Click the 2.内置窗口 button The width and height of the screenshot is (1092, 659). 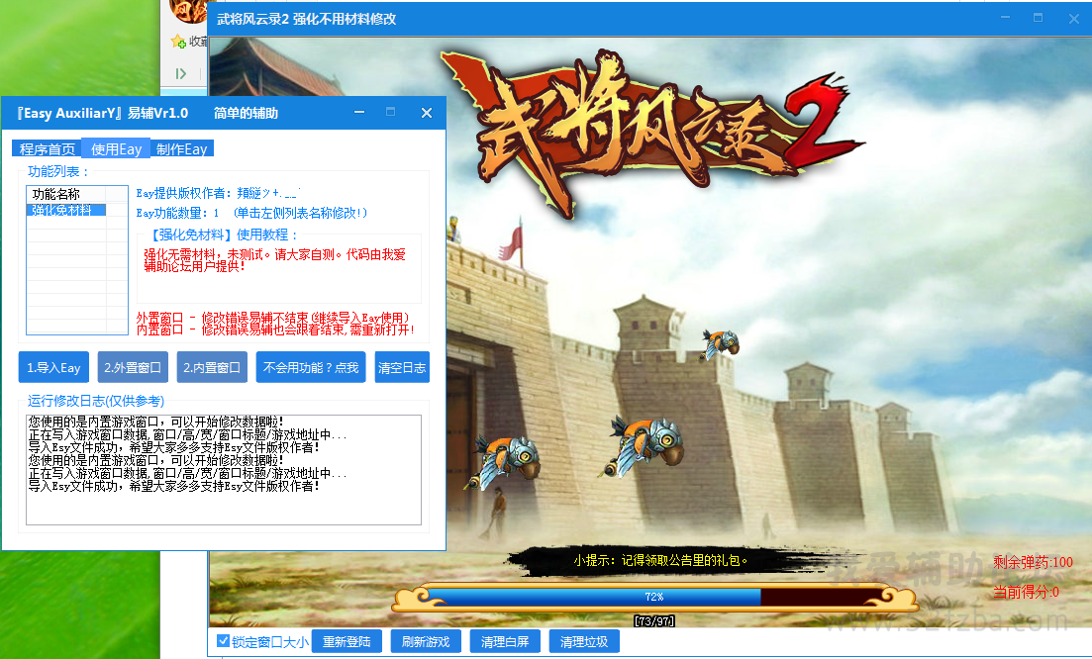(x=212, y=367)
